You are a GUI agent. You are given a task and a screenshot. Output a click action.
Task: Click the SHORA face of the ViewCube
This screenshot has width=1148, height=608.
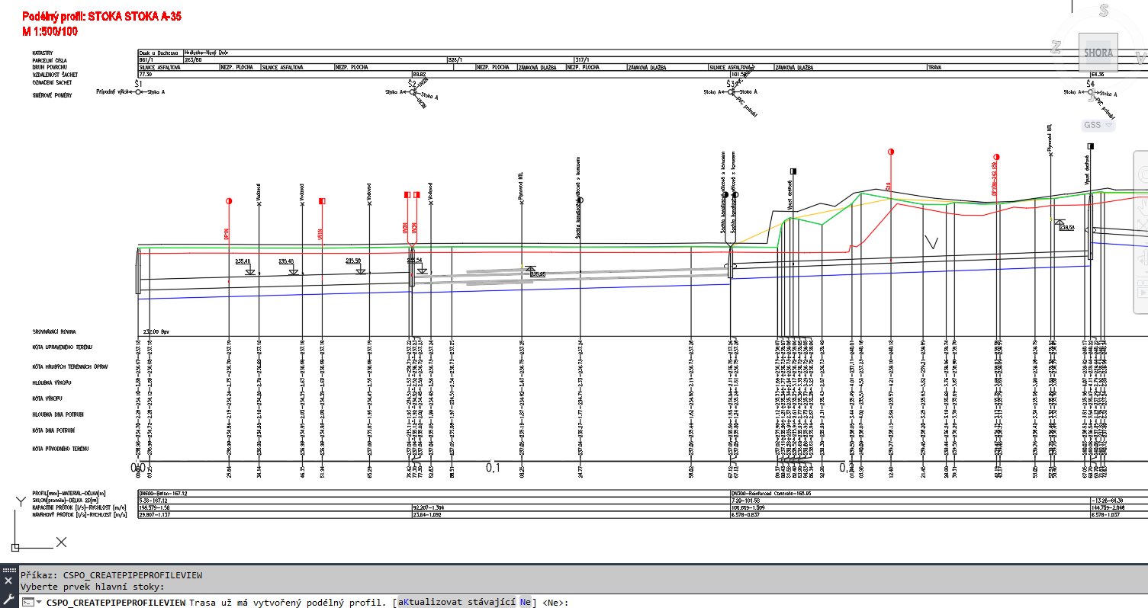coord(1098,53)
